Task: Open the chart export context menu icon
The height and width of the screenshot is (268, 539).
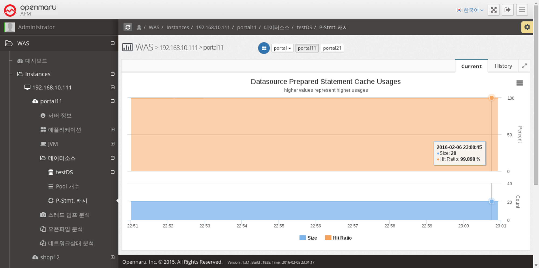Action: point(519,83)
